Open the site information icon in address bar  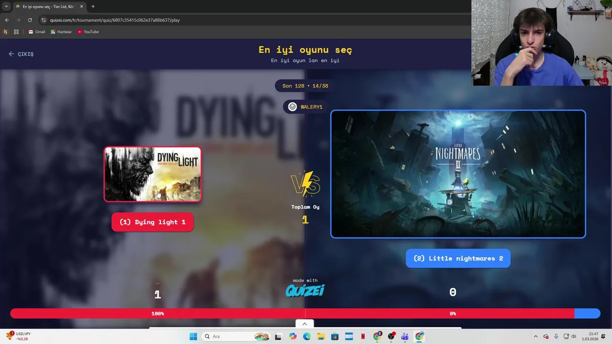pos(44,20)
